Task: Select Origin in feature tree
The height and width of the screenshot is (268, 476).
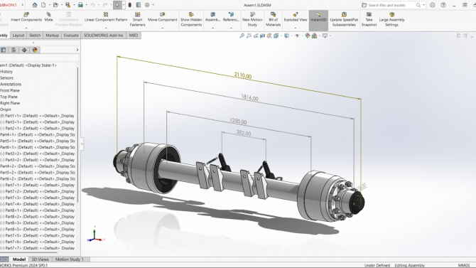Action: [6, 109]
